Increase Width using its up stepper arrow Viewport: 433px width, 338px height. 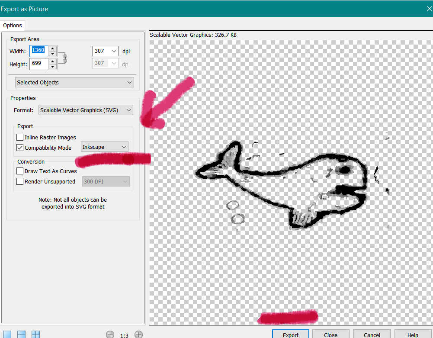click(53, 48)
